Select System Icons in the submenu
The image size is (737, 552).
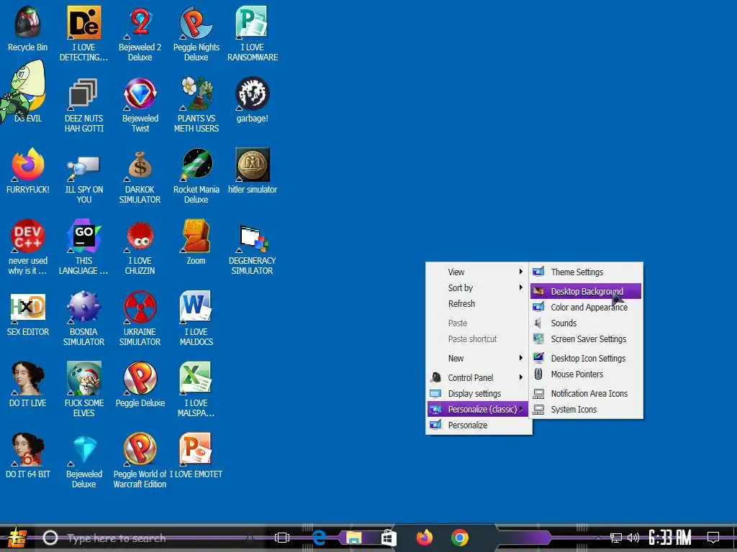coord(586,409)
